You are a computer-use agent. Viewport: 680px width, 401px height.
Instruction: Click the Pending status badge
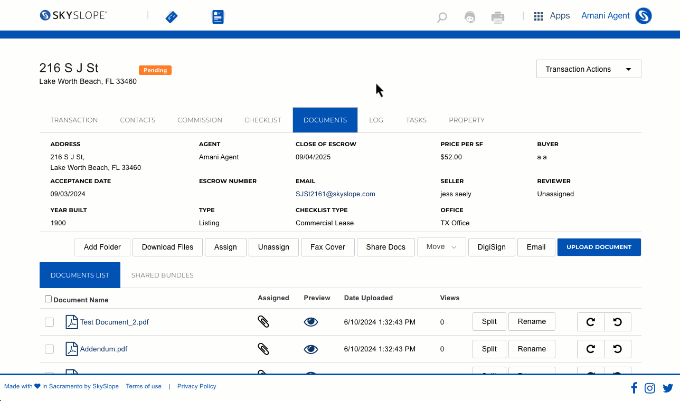pyautogui.click(x=155, y=70)
